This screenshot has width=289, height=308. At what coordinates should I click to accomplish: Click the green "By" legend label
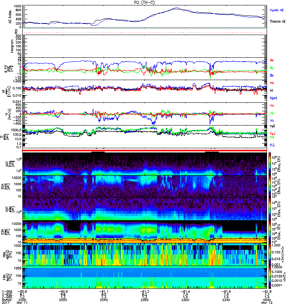[272, 68]
